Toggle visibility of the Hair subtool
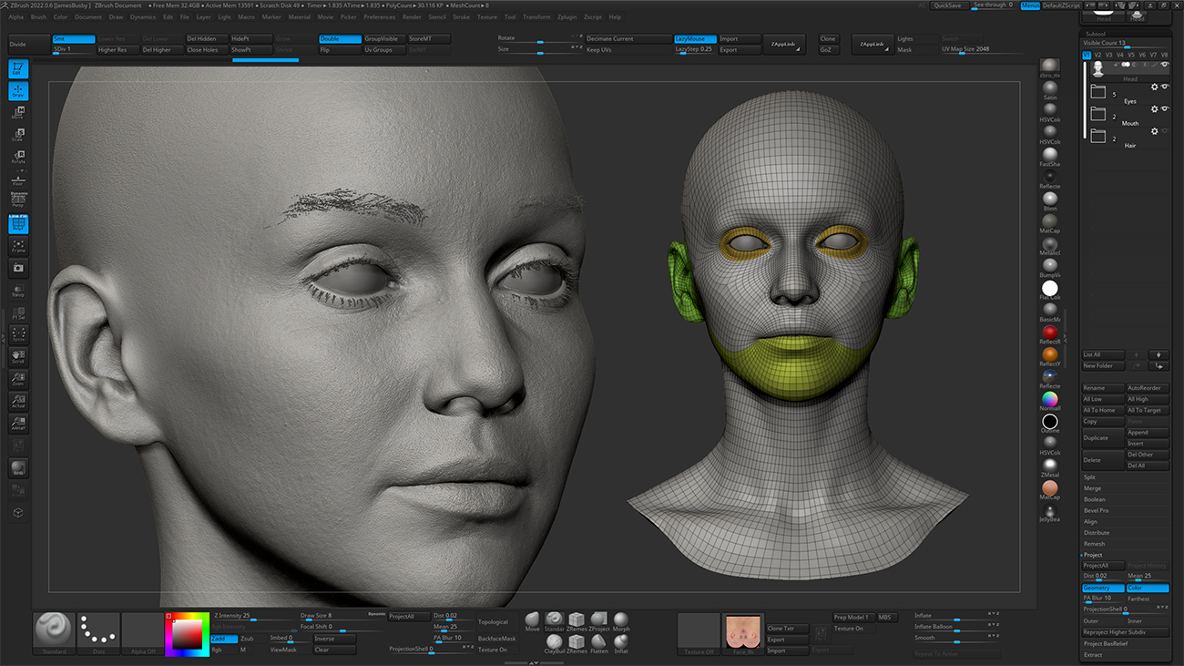 [x=1165, y=131]
